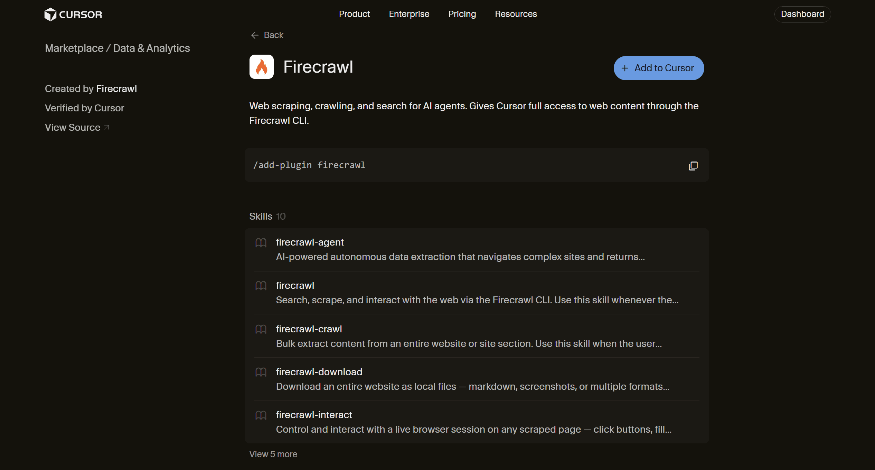
Task: Click book icon beside firecrawl-download
Action: click(261, 372)
